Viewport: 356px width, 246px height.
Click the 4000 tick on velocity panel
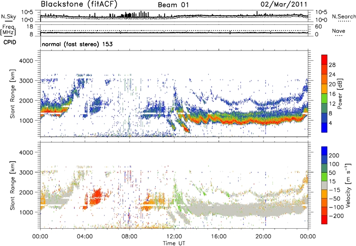click(x=26, y=152)
